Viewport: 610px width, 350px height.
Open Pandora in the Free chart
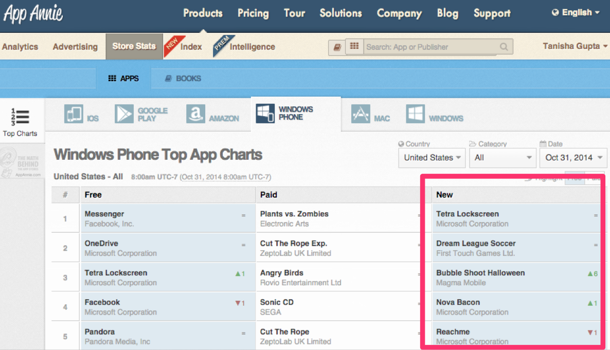100,332
